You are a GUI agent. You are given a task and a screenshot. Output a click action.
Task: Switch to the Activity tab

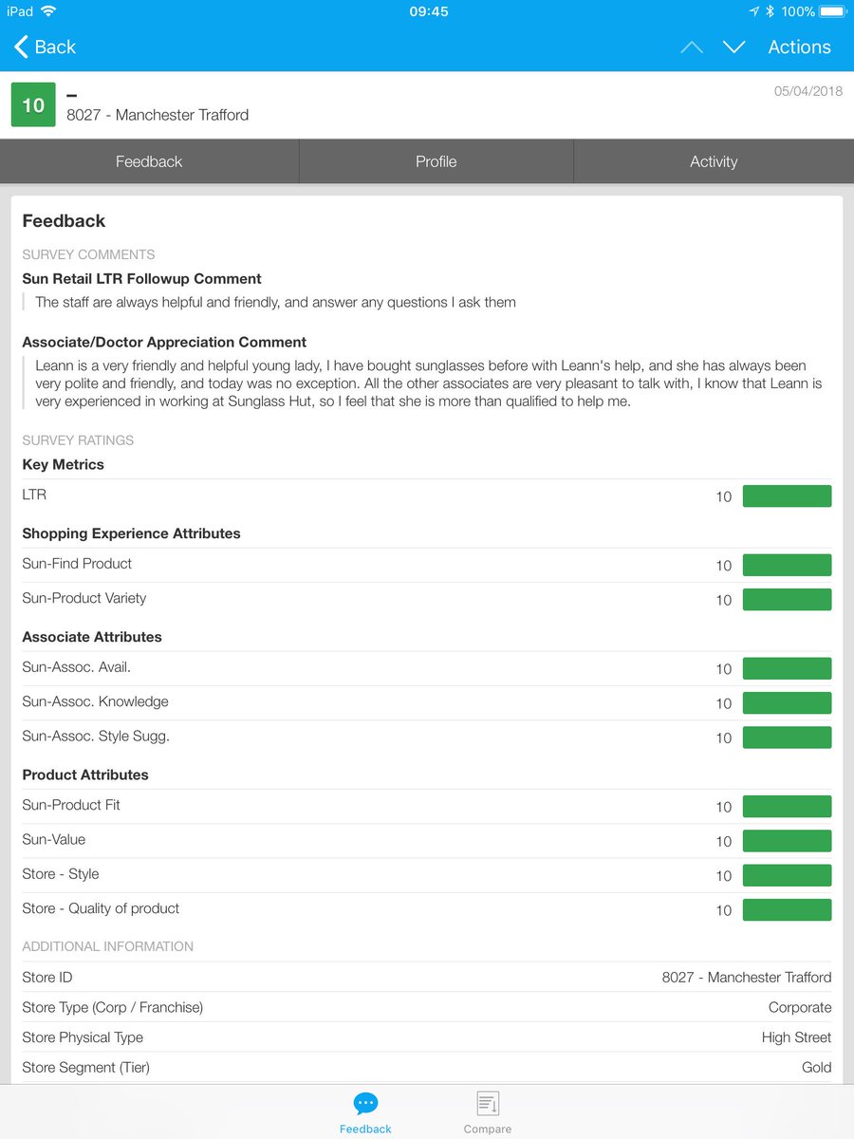(714, 161)
